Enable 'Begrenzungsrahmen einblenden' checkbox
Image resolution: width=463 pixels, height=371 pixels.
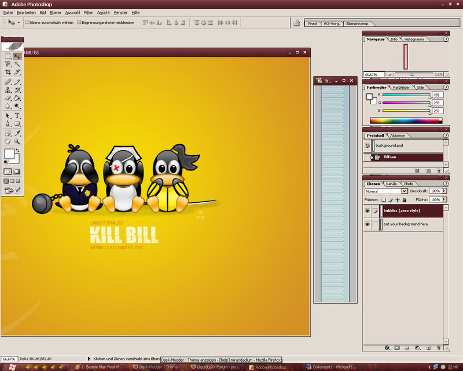click(79, 23)
